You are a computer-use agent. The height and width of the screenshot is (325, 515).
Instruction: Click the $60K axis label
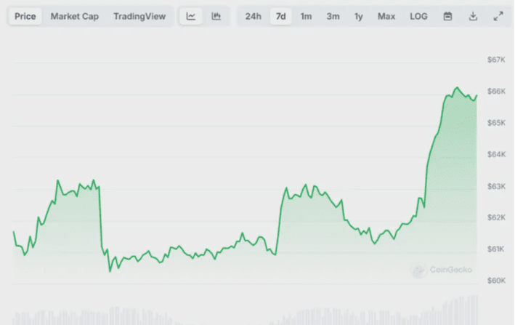tap(496, 281)
